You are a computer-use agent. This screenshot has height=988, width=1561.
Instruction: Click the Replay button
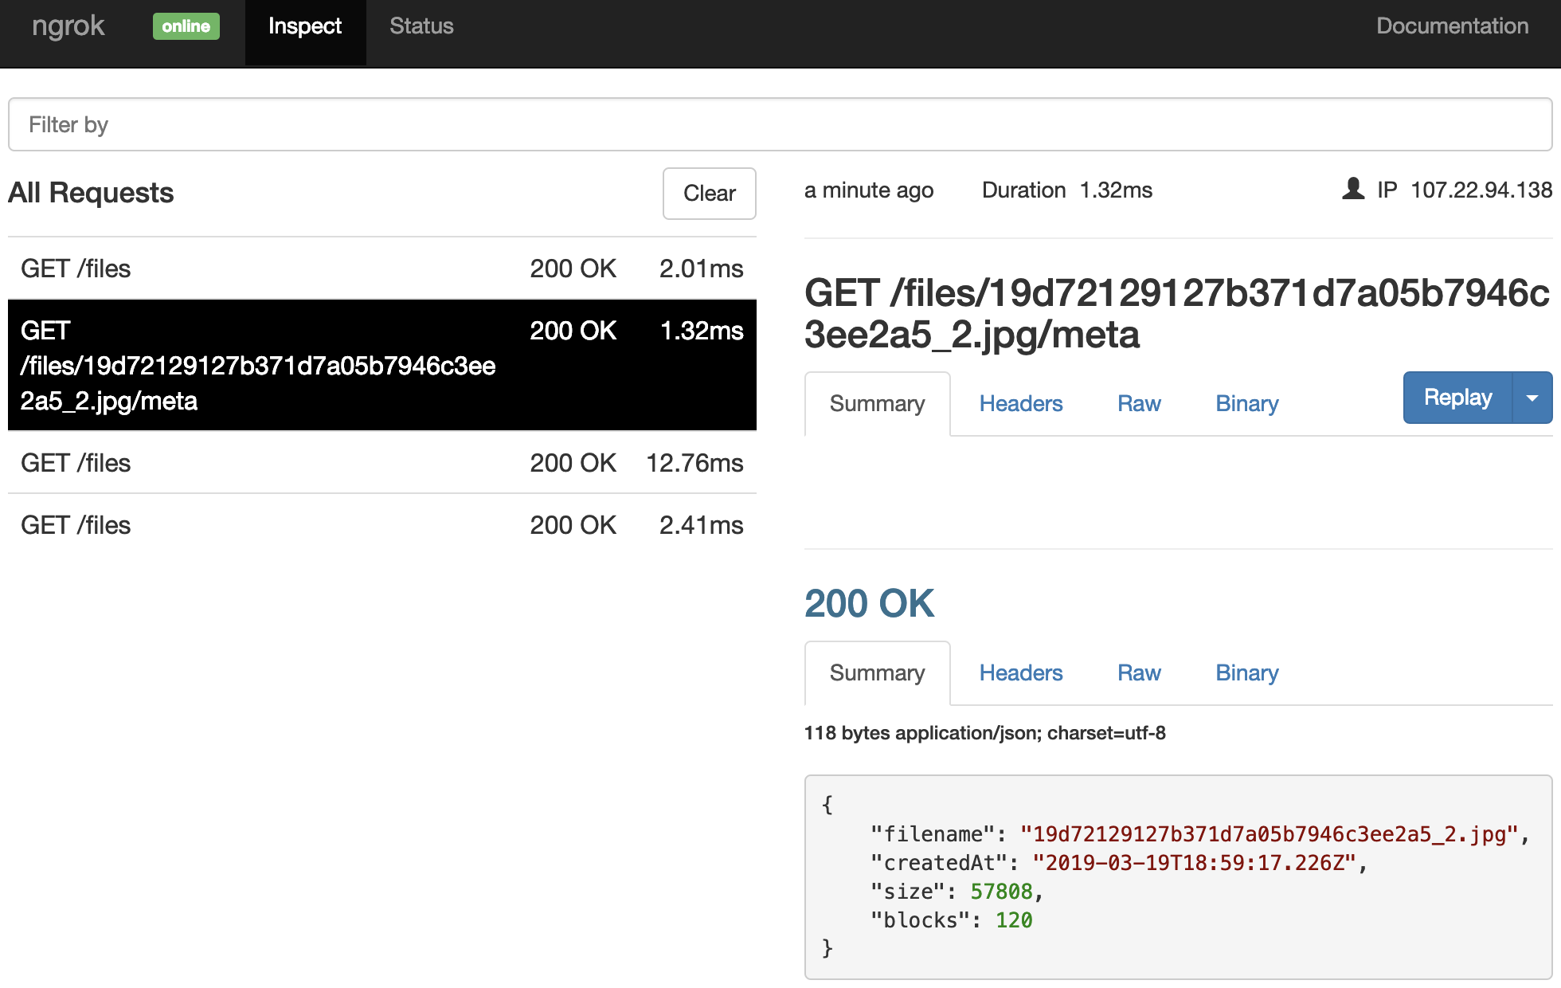(x=1457, y=398)
